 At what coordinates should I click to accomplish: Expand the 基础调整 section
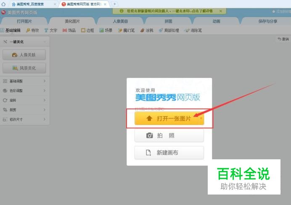tap(24, 81)
